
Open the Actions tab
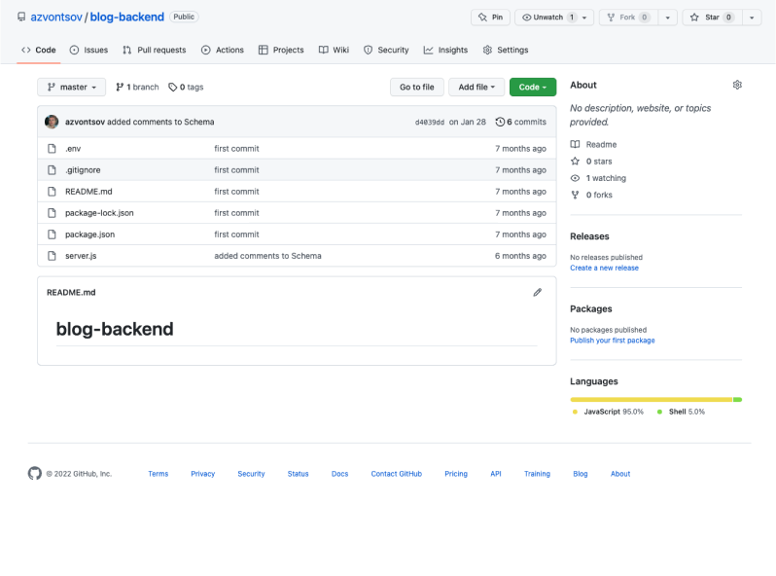point(223,50)
